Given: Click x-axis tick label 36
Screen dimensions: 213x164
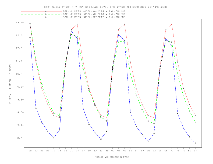Looking at the screenshot, I should 101,151.
